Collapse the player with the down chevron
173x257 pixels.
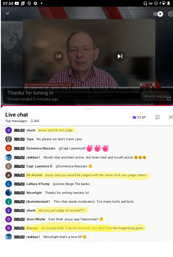coord(8,13)
